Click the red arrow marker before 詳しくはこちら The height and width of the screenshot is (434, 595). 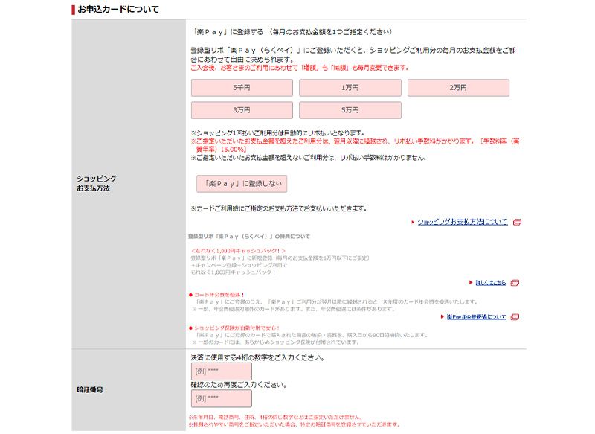(472, 283)
